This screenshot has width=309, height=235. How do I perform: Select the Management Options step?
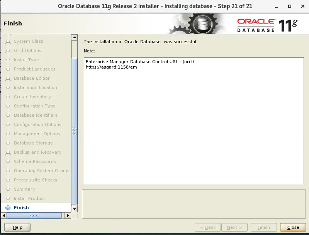37,134
